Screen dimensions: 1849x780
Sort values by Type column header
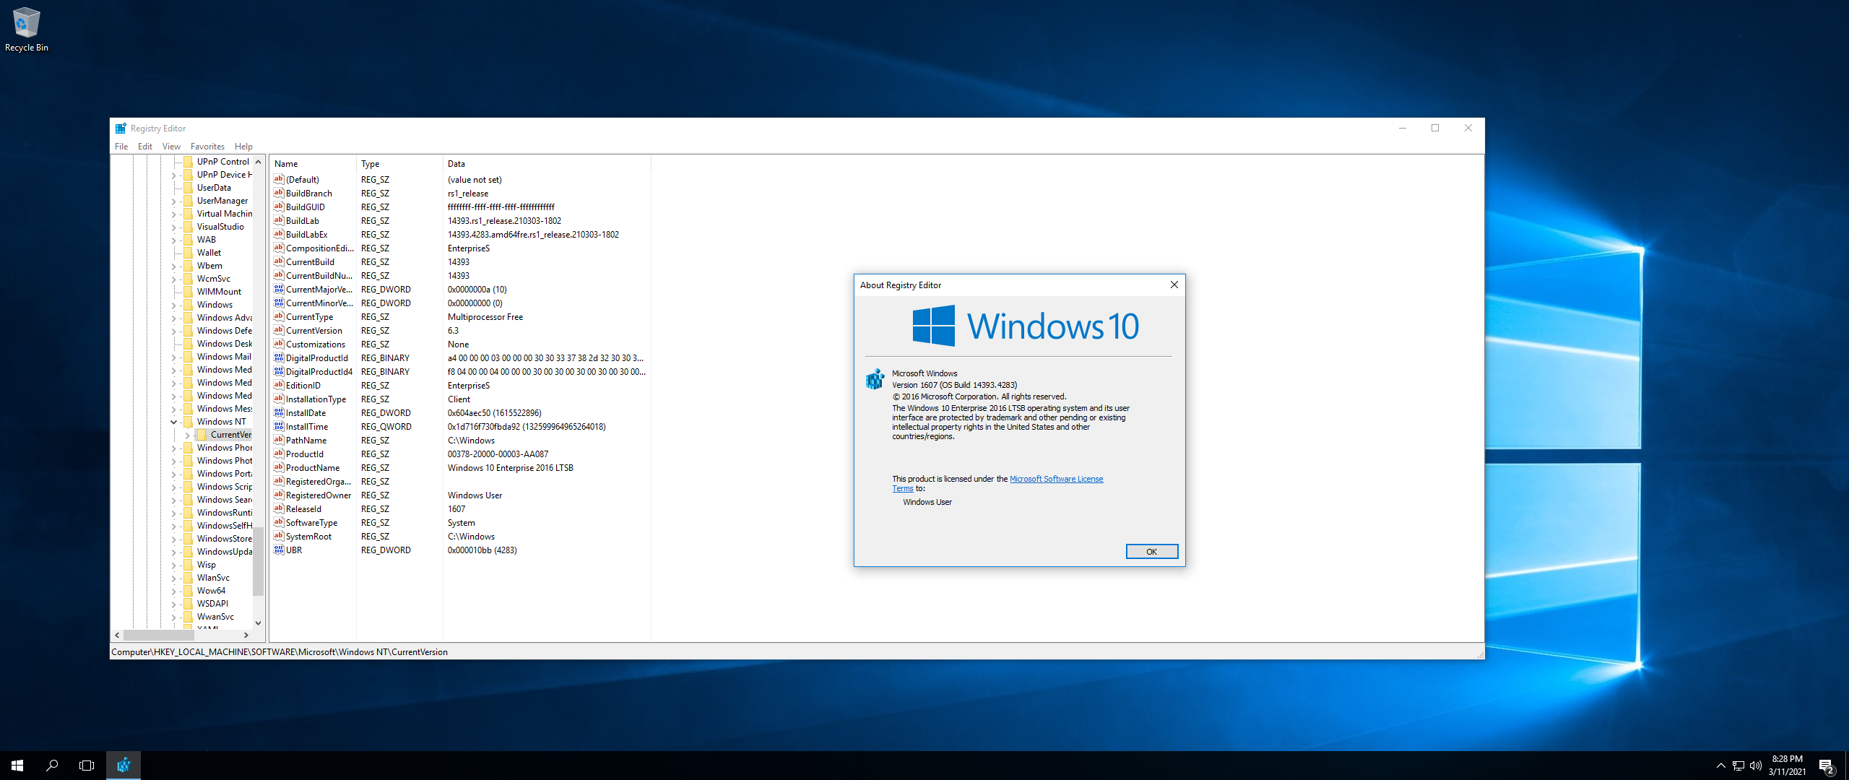(x=399, y=163)
